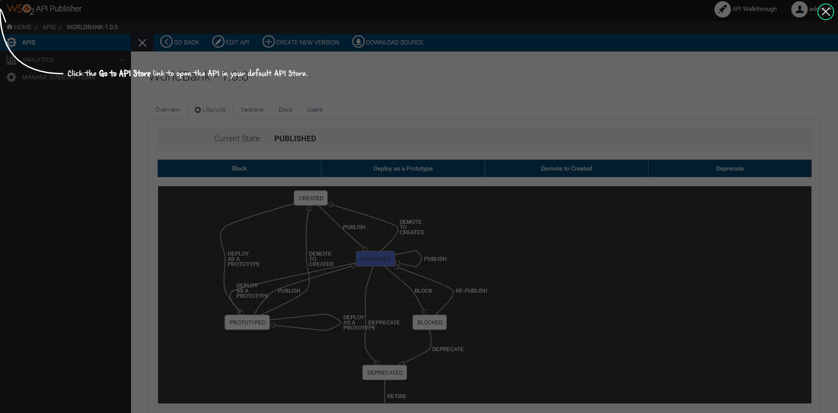Collapse the Analytics chevron in the sidebar
838x413 pixels.
pyautogui.click(x=122, y=60)
